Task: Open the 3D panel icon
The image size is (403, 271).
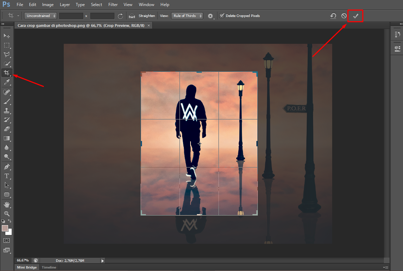Action: pos(397,48)
